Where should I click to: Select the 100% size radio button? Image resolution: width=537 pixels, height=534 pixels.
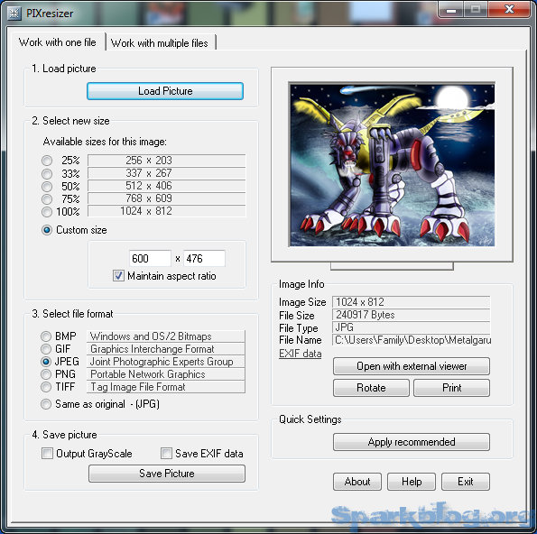tap(47, 212)
